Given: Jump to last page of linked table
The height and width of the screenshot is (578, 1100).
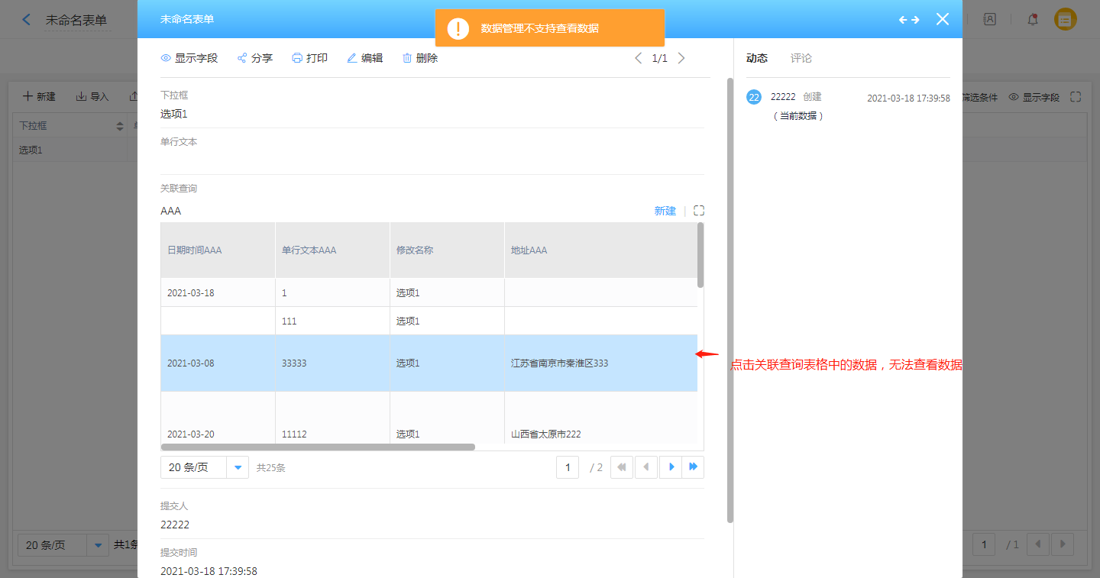Looking at the screenshot, I should tap(694, 467).
